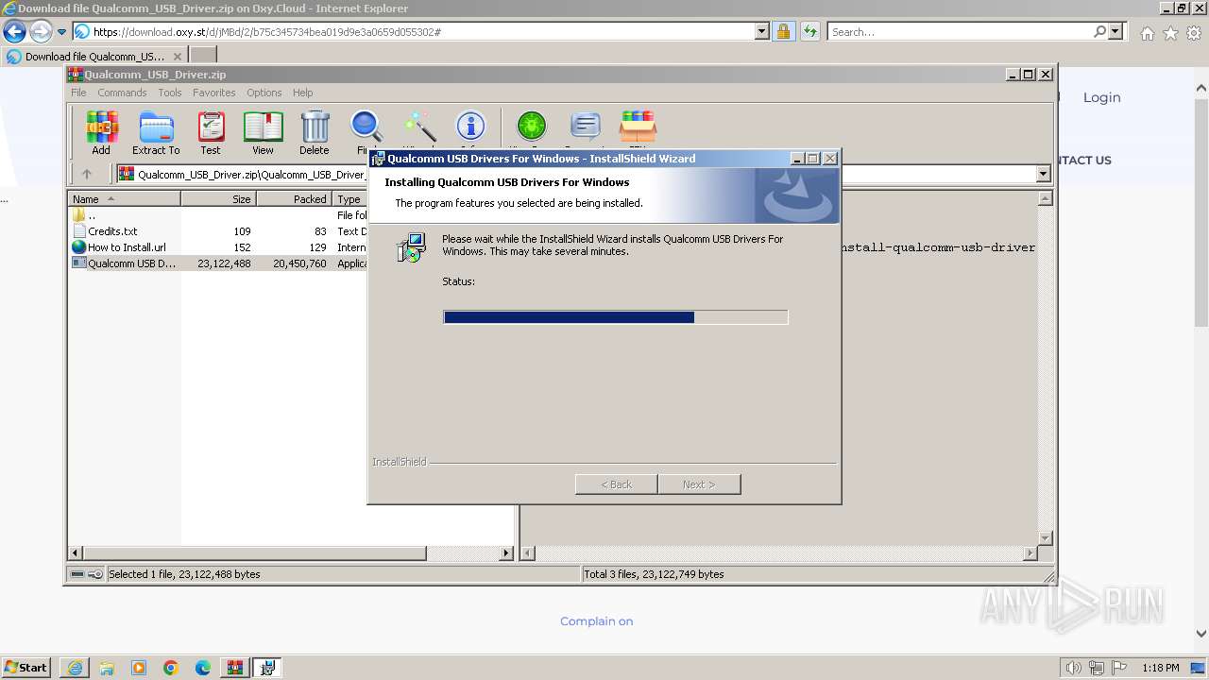Image resolution: width=1209 pixels, height=680 pixels.
Task: Sort the file list by Size column
Action: 218,198
